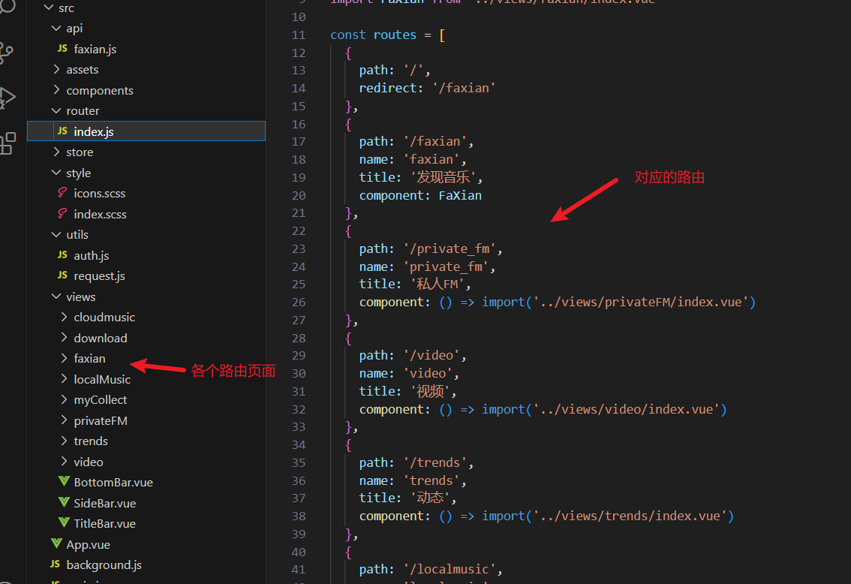The height and width of the screenshot is (584, 851).
Task: Click JS icon beside background.js
Action: pos(55,564)
